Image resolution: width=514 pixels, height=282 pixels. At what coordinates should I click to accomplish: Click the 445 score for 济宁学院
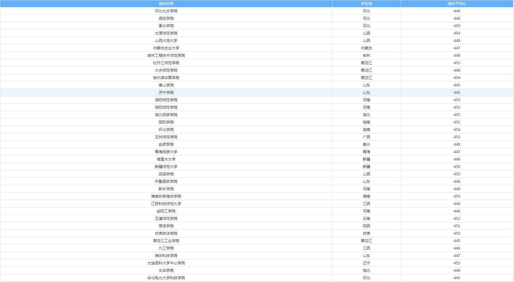[457, 93]
